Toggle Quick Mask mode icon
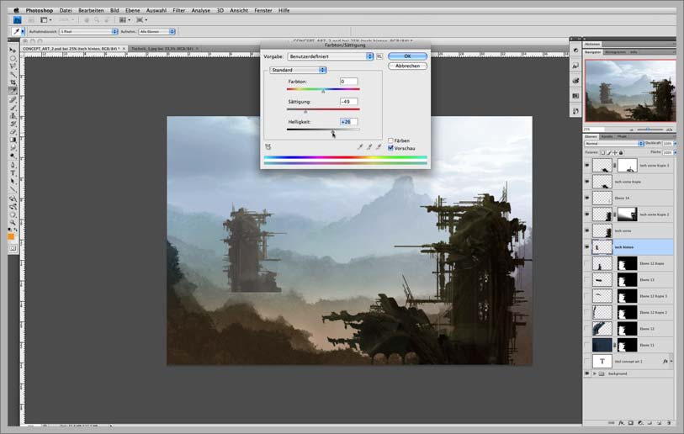The image size is (684, 434). [x=13, y=248]
